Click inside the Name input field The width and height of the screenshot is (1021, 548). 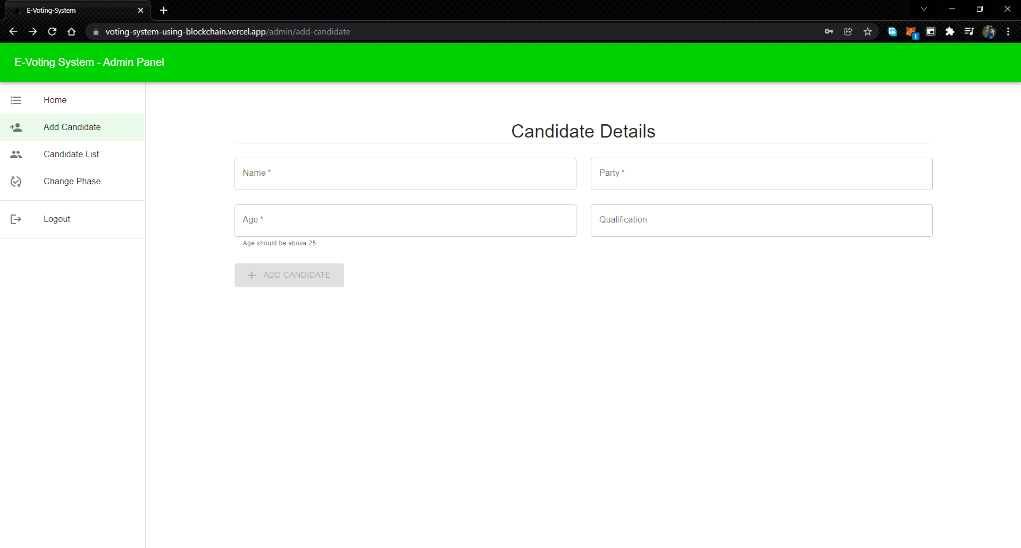405,174
